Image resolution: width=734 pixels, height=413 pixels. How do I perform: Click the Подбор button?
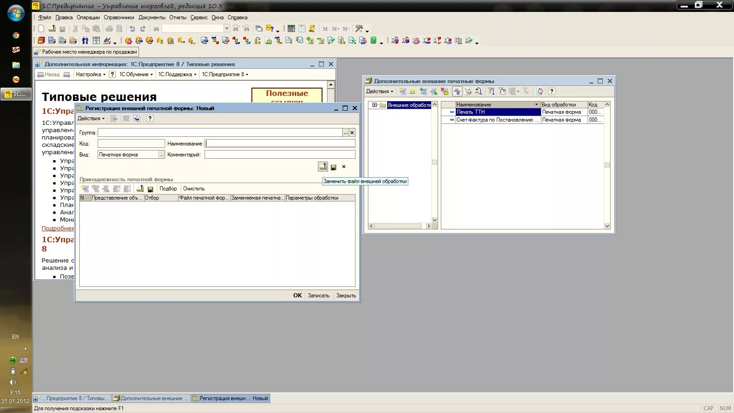coord(168,189)
